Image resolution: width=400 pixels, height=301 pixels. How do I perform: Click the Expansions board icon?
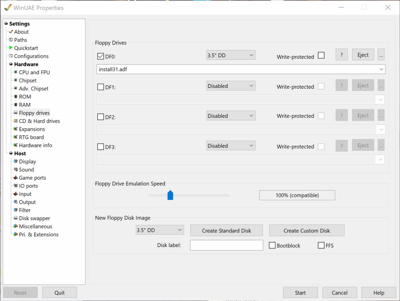tap(16, 129)
